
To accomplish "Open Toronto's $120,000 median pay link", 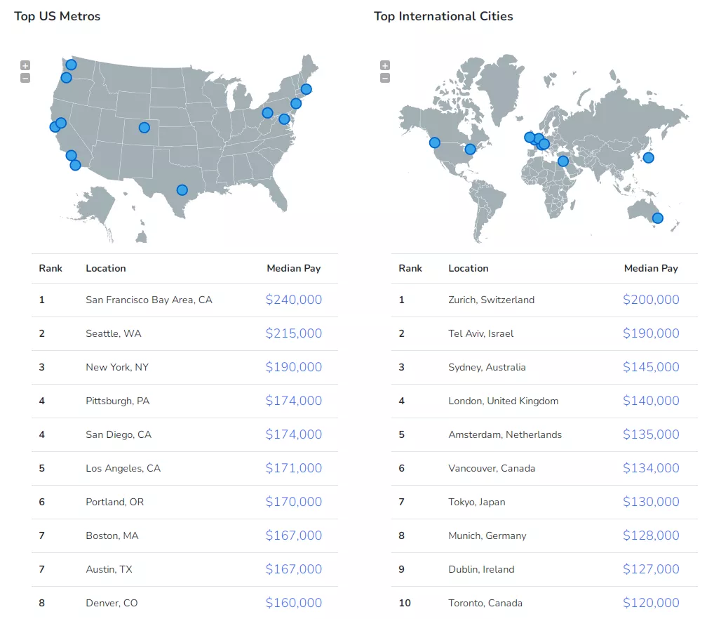I will [651, 603].
